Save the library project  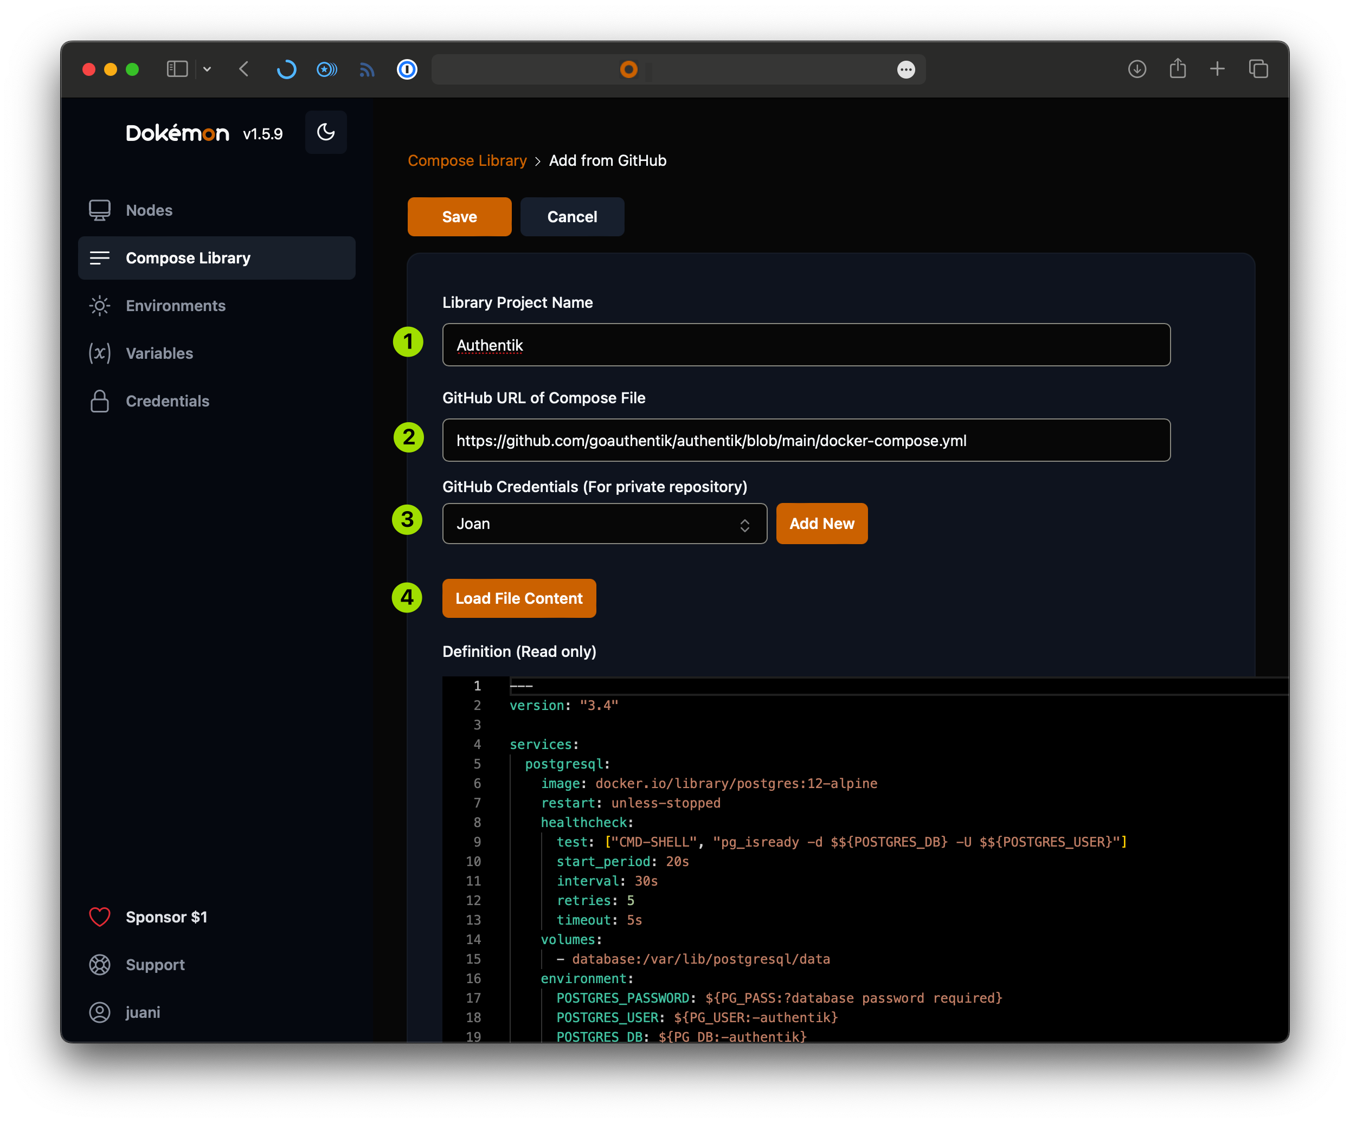pos(460,217)
